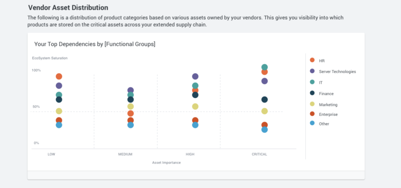Select the Marketing legend dot

point(312,104)
